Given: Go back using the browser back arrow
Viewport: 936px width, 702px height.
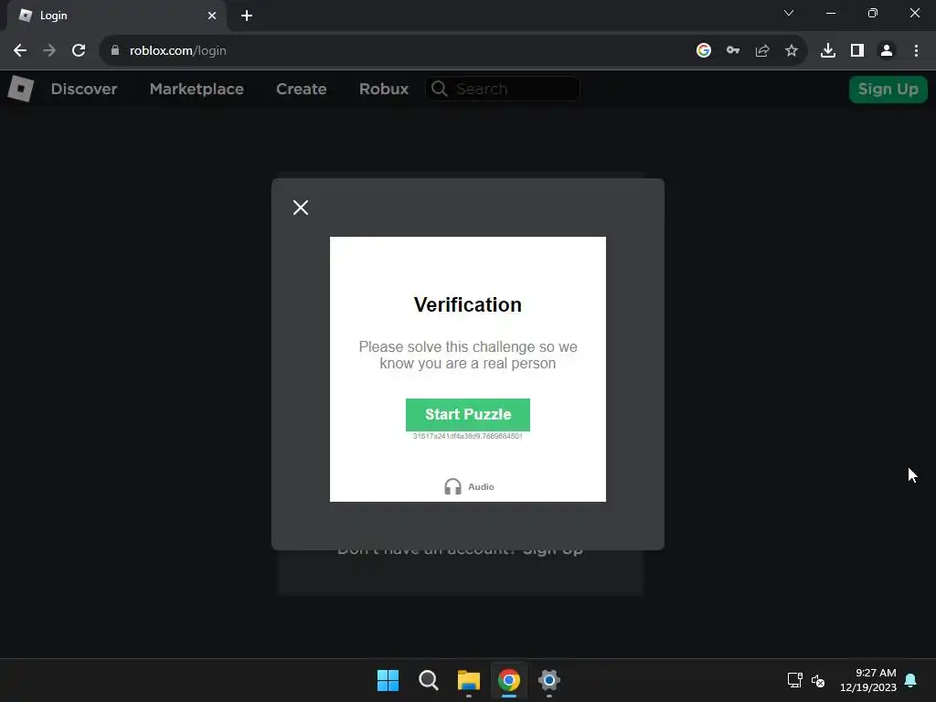Looking at the screenshot, I should click(20, 51).
